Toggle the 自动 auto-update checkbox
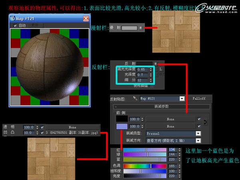The height and width of the screenshot is (180, 240). 15,26
